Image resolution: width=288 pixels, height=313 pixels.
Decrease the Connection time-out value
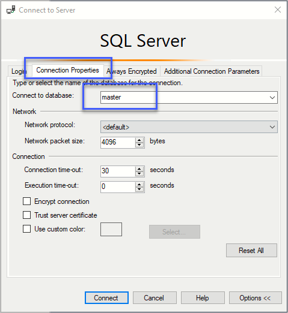pyautogui.click(x=139, y=174)
